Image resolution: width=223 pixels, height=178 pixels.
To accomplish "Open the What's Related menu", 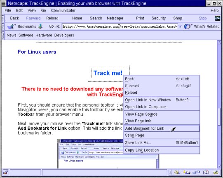I will pyautogui.click(x=202, y=26).
